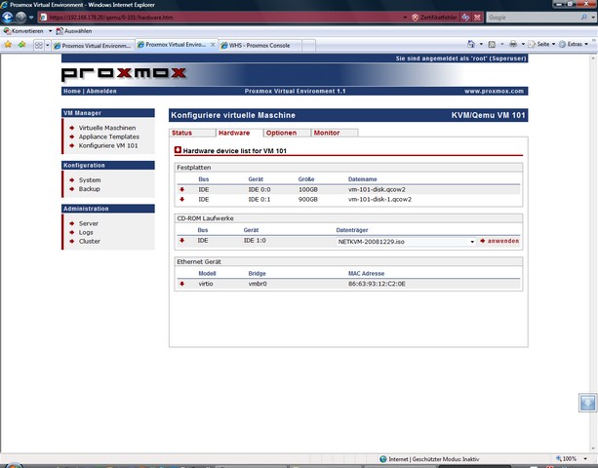Click the red arrow for disk IDE 0:1

point(181,199)
